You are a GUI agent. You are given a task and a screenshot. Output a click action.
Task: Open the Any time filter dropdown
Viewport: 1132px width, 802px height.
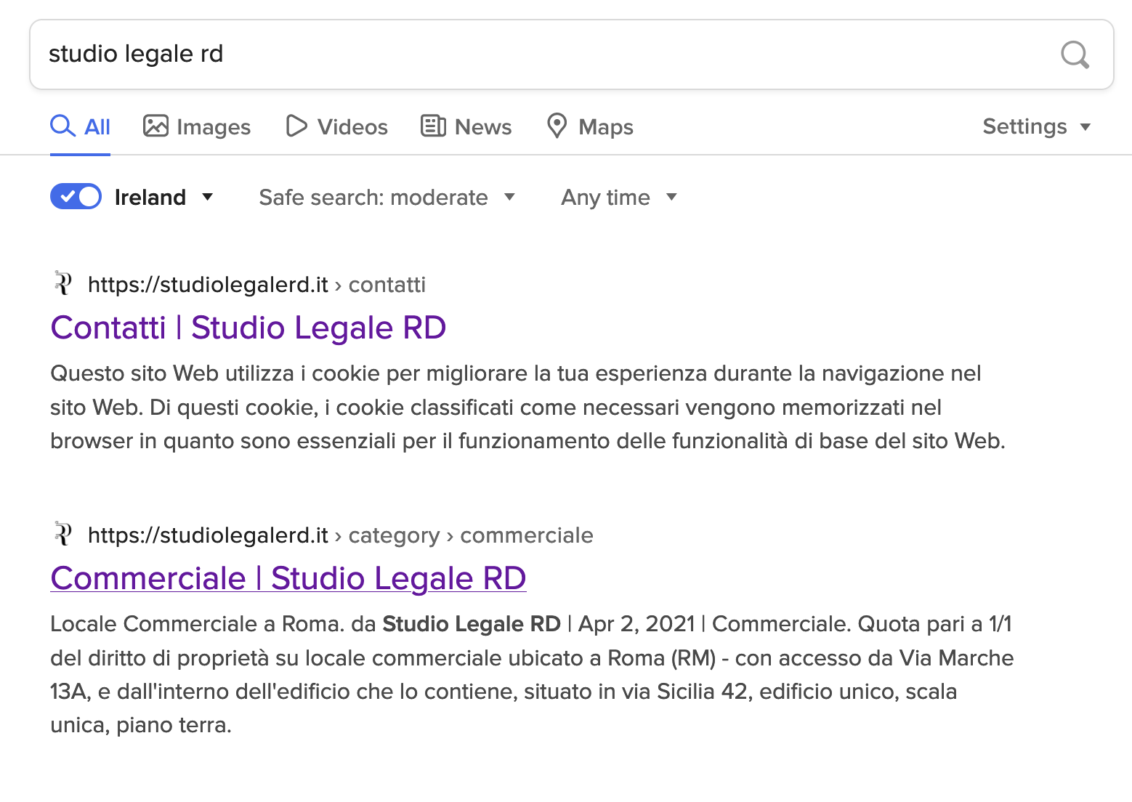(x=618, y=198)
